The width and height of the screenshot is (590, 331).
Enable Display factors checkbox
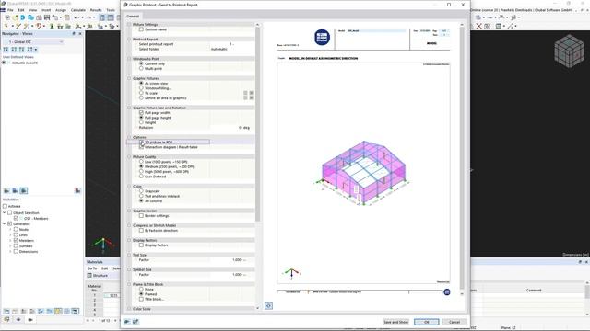click(141, 245)
